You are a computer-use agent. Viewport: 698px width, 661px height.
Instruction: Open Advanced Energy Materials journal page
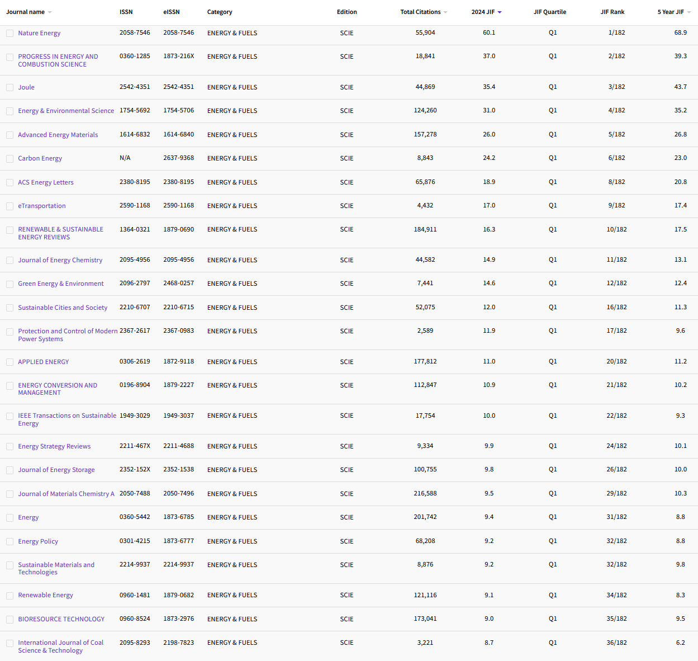point(58,135)
